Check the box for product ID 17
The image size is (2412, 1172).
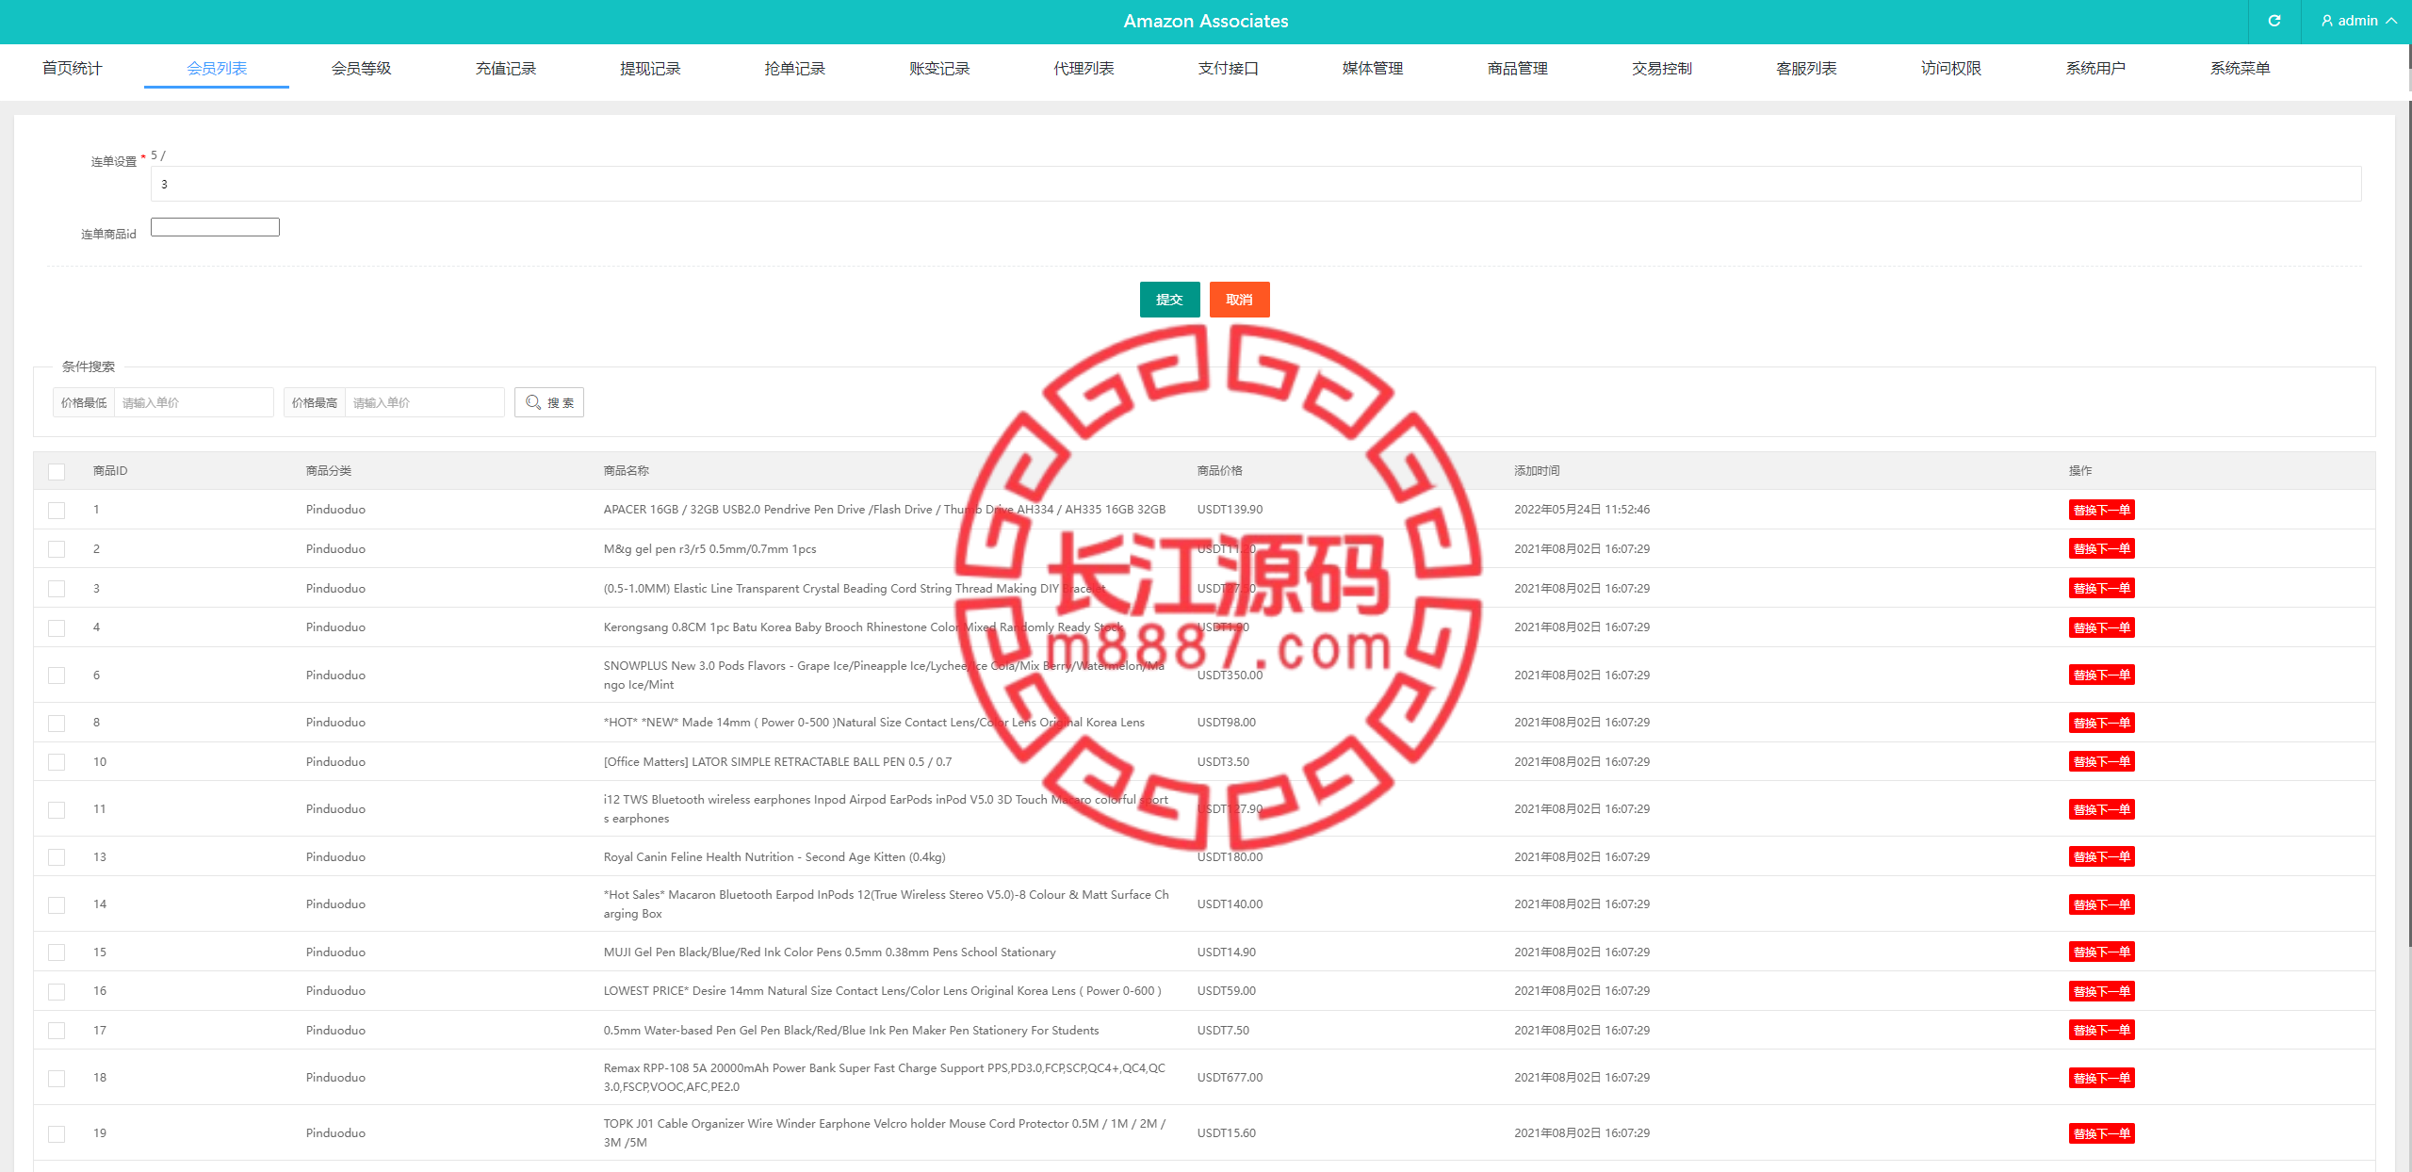click(x=57, y=1031)
